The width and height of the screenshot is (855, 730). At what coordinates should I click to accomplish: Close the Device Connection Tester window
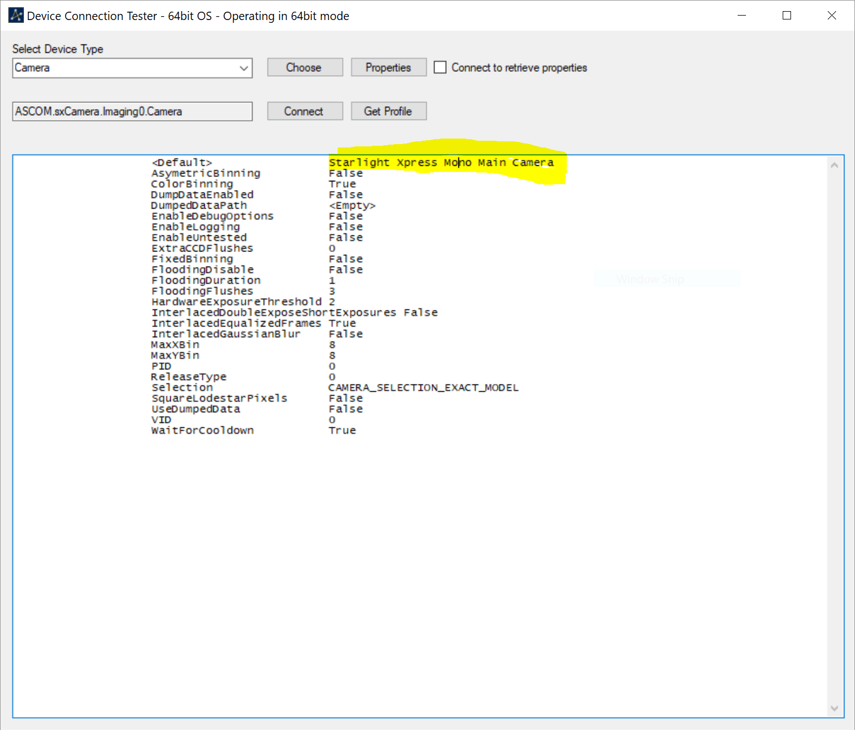[x=832, y=16]
